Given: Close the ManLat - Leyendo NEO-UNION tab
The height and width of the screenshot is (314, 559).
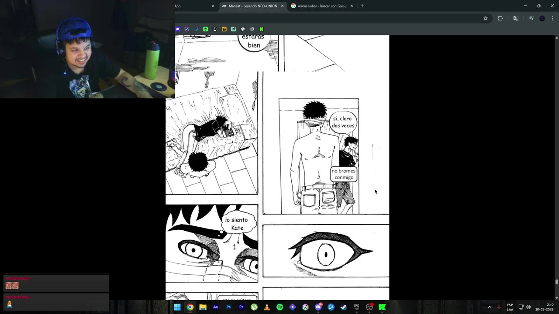Looking at the screenshot, I should click(282, 6).
